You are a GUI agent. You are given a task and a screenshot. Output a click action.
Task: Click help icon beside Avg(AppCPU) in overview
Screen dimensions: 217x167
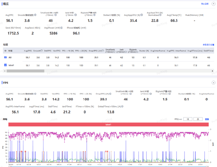pyautogui.click(x=141, y=15)
